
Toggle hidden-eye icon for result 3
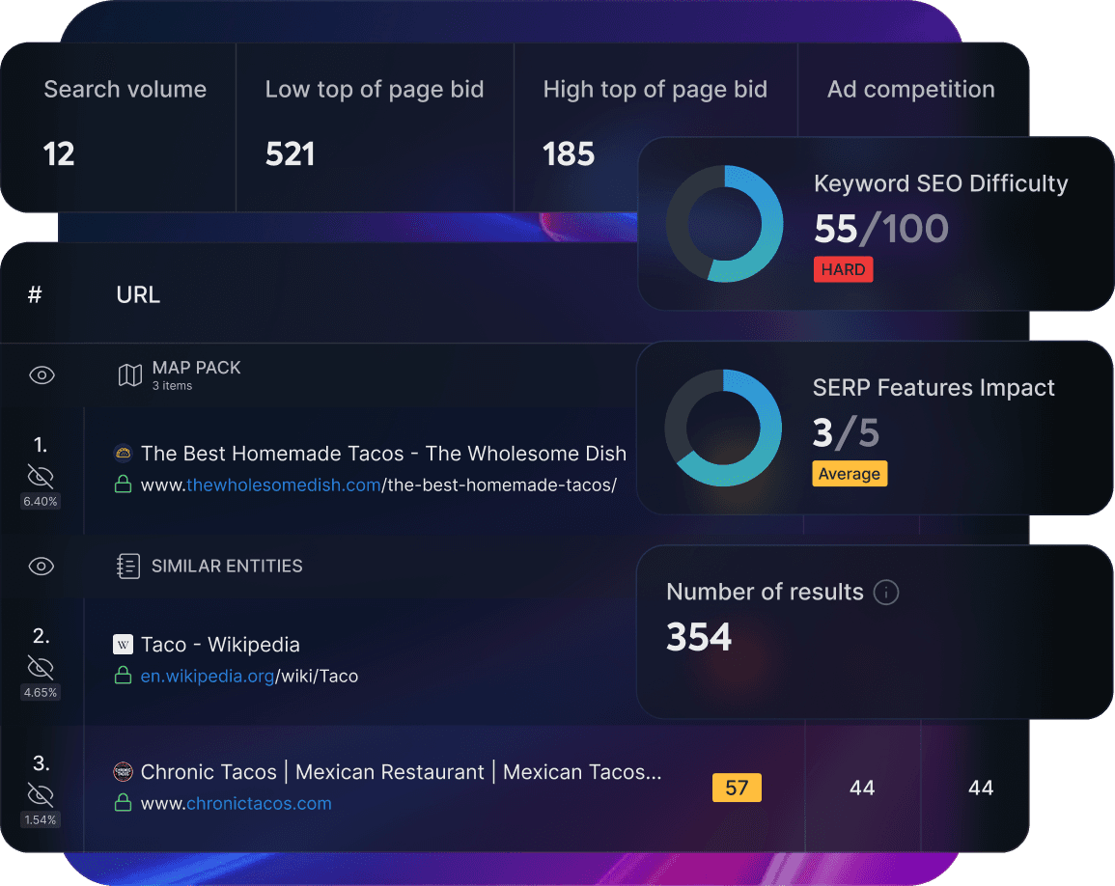tap(41, 794)
